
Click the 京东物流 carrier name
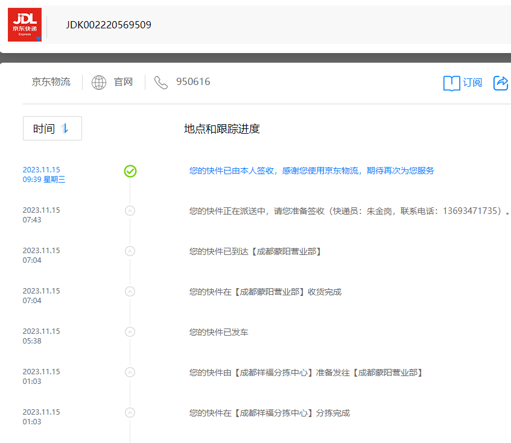tap(51, 82)
